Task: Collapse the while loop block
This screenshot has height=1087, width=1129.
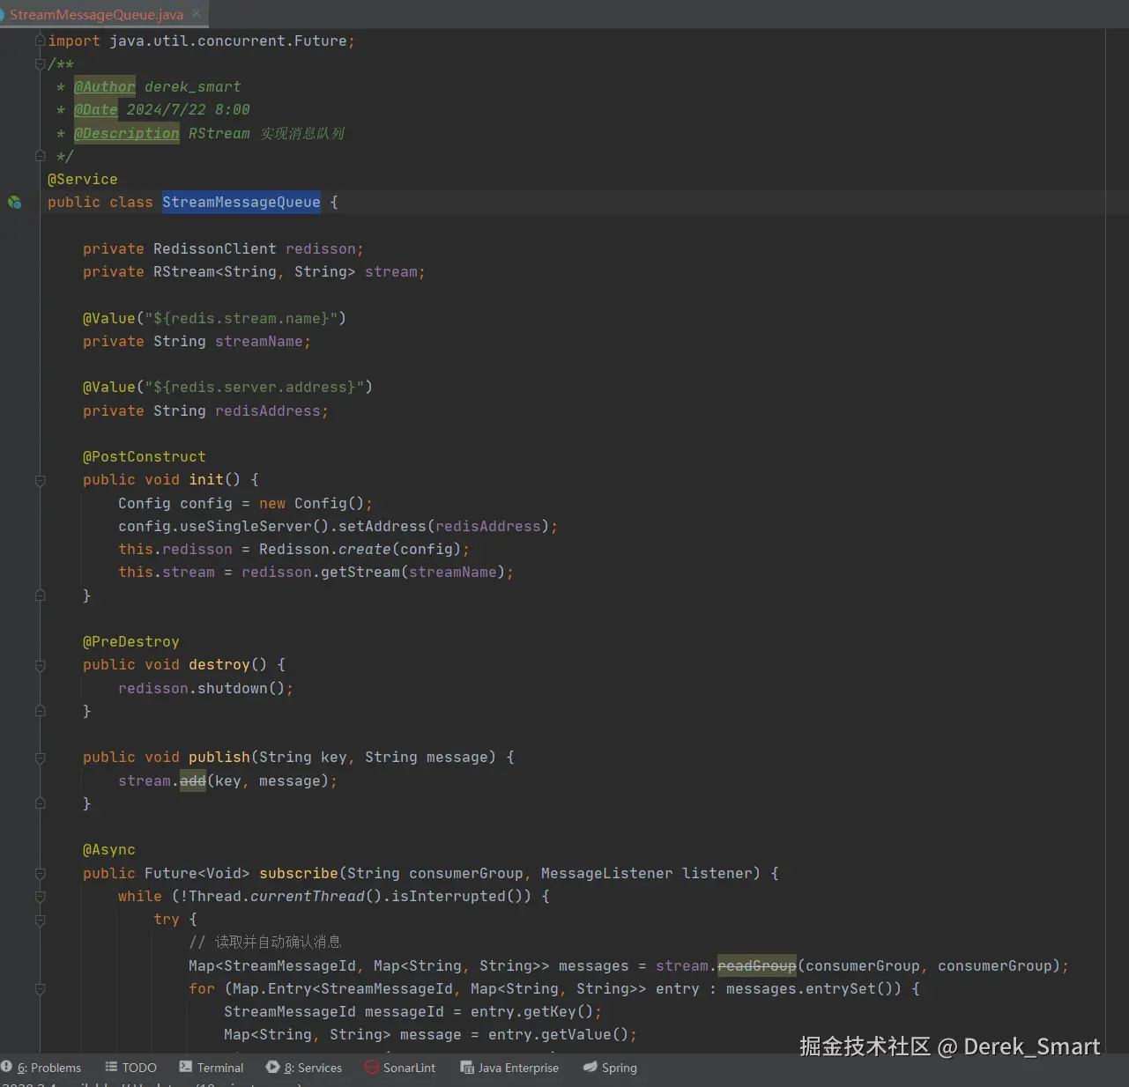Action: 40,897
